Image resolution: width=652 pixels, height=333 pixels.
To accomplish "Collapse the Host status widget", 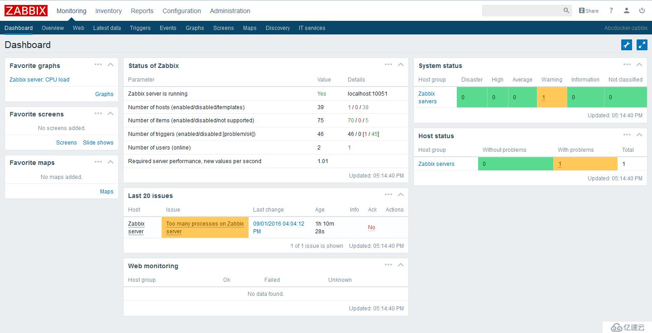I will [x=639, y=135].
